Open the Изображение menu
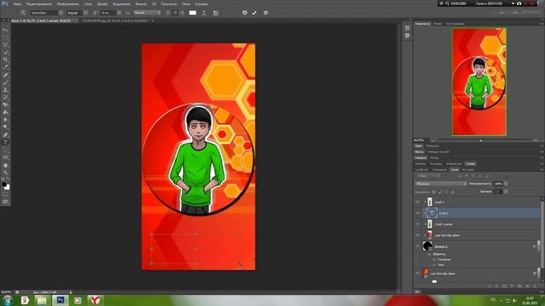 (x=67, y=3)
